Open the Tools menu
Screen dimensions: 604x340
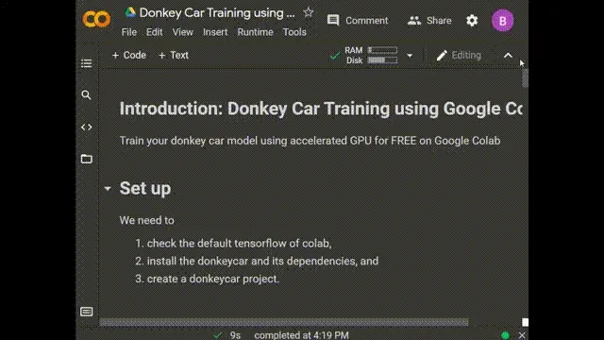click(x=294, y=32)
